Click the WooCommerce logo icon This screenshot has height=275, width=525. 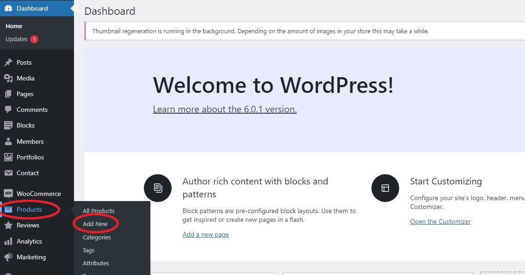click(8, 194)
